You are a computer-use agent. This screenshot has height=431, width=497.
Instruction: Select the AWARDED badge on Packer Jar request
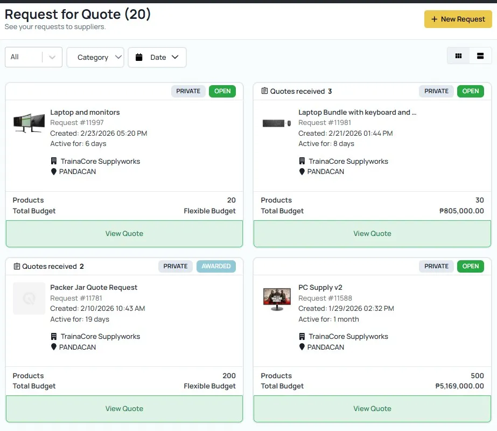click(x=216, y=266)
